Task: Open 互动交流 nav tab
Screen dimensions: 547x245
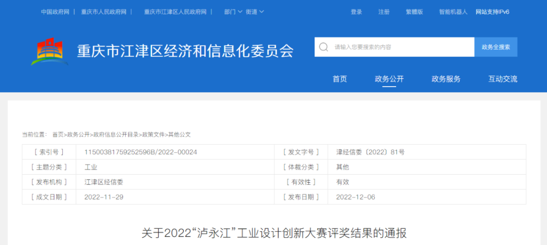Action: tap(503, 79)
